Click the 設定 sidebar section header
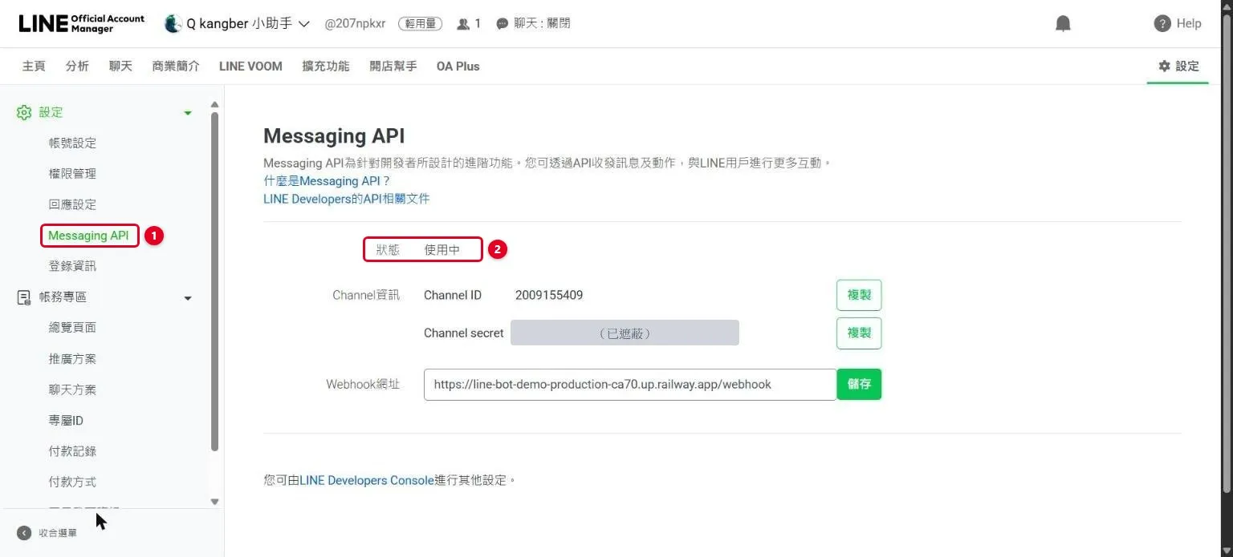The image size is (1233, 557). point(104,113)
